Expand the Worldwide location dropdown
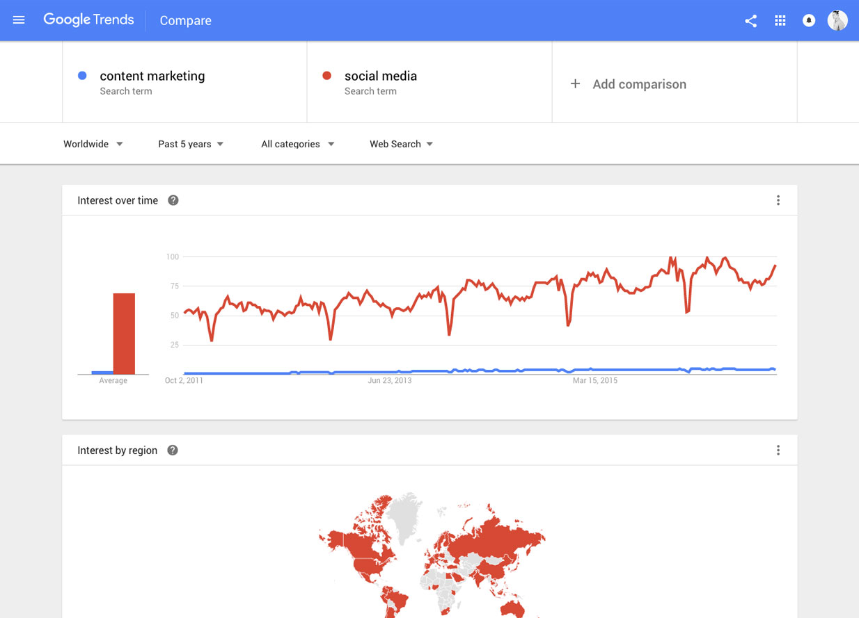 pos(93,144)
